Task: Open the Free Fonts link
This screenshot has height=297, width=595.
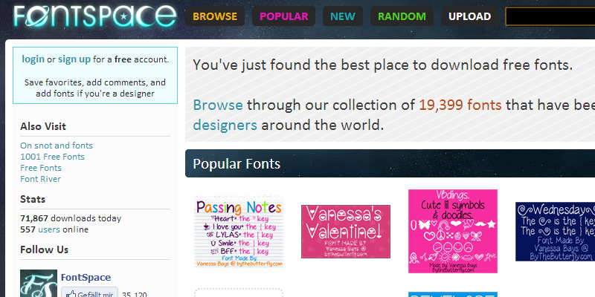Action: pos(41,168)
